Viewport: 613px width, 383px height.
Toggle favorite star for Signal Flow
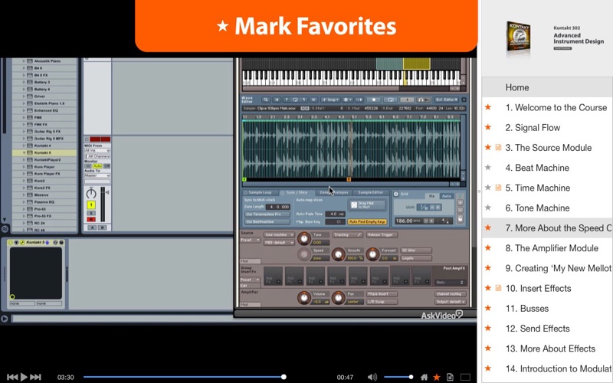pos(488,127)
